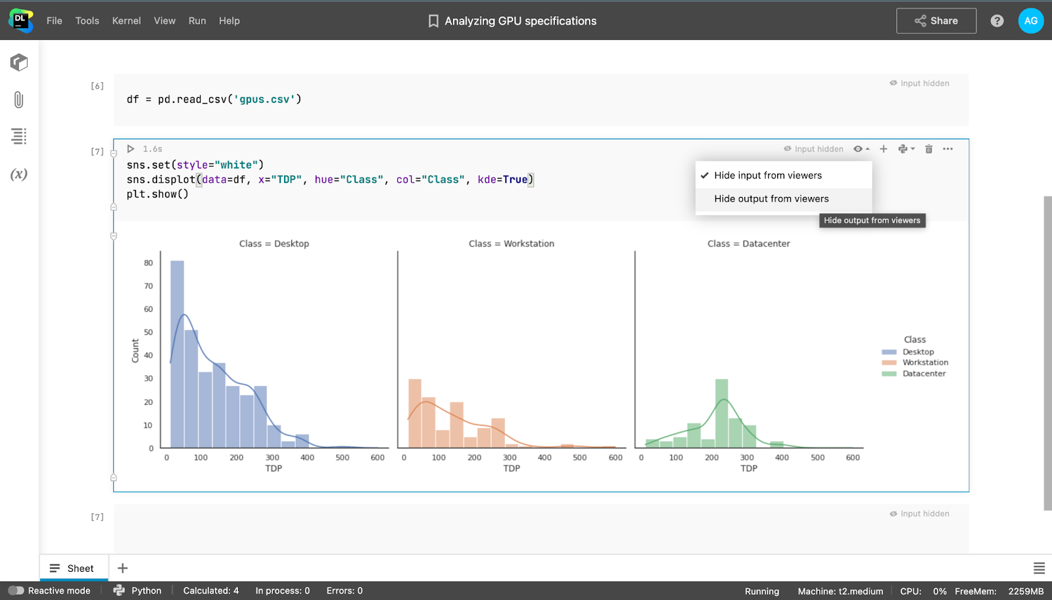The width and height of the screenshot is (1052, 600).
Task: Open the eye visibility dropdown in cell toolbar
Action: coord(861,149)
